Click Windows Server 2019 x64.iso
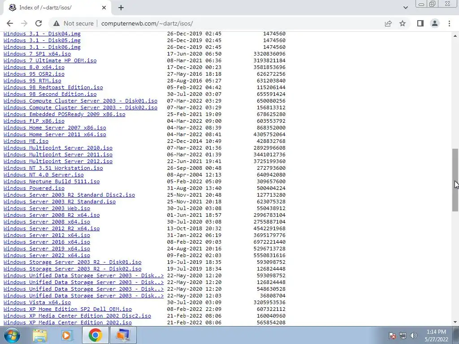Screen dimensions: 459x344 pyautogui.click(x=47, y=249)
